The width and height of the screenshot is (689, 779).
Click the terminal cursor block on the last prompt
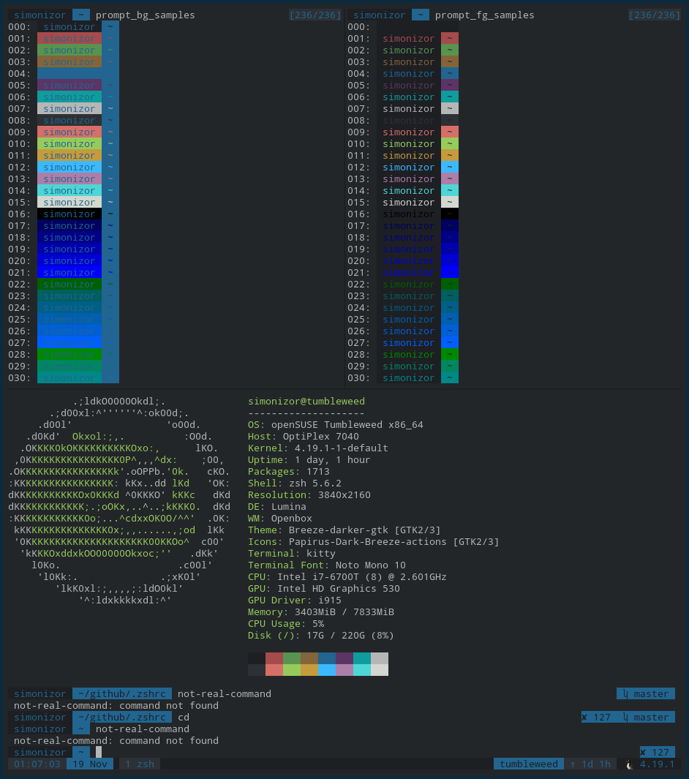98,752
